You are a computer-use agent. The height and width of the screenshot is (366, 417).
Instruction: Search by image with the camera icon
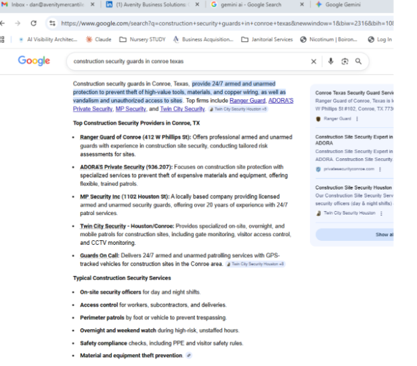coord(345,62)
